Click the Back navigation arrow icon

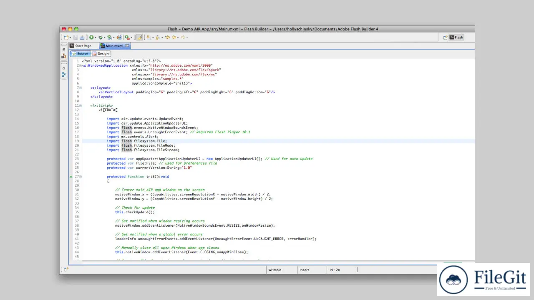coord(174,37)
